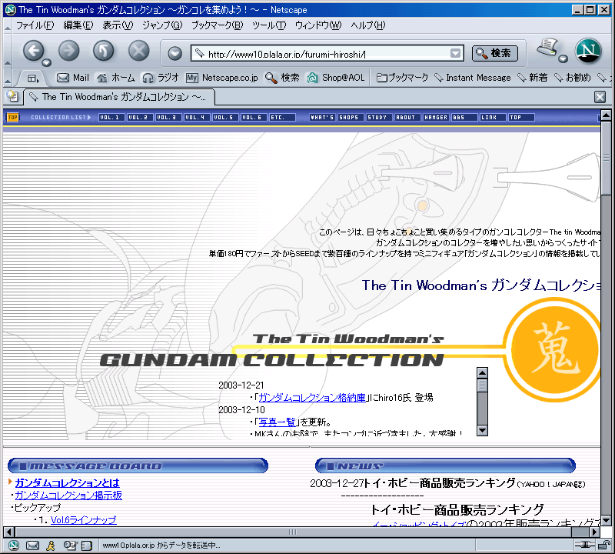The height and width of the screenshot is (554, 615).
Task: Open a new tab with the new-tab icon
Action: [x=12, y=96]
